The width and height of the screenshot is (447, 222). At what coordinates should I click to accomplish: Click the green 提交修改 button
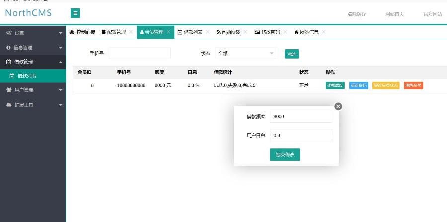(x=285, y=154)
